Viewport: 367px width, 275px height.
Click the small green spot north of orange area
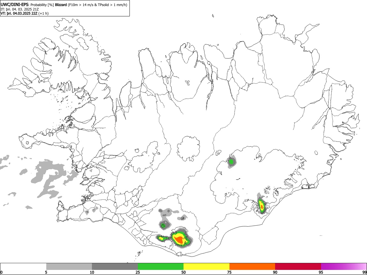[163, 226]
